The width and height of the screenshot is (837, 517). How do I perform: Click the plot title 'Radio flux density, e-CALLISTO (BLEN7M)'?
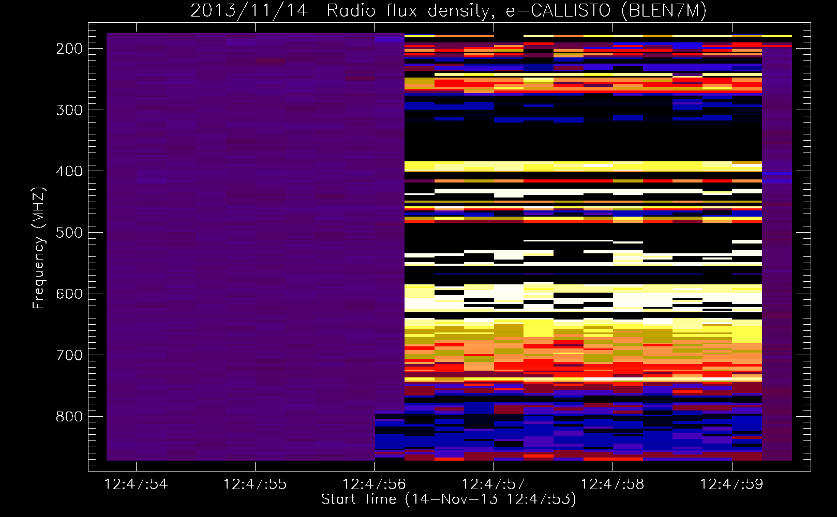point(516,11)
